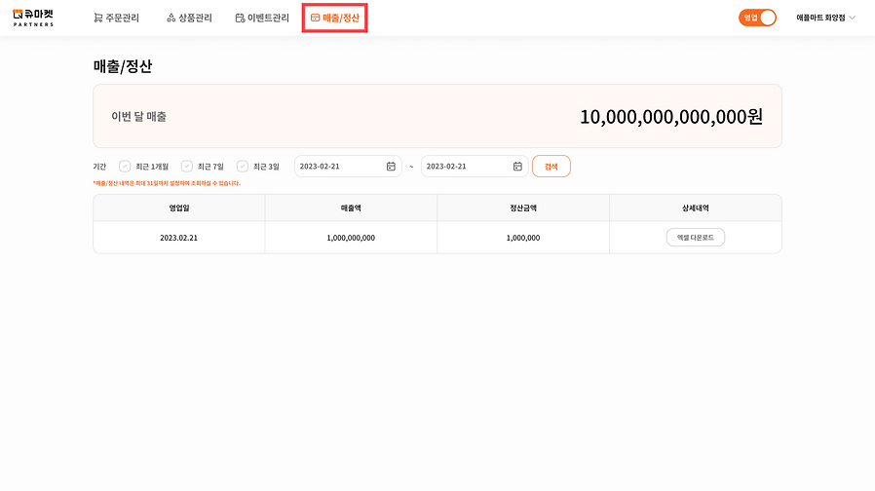Click the 엑셀 다운로드 button

pyautogui.click(x=696, y=237)
